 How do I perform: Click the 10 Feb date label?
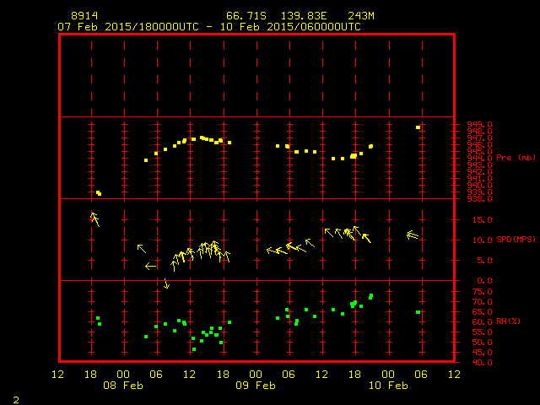coord(388,386)
